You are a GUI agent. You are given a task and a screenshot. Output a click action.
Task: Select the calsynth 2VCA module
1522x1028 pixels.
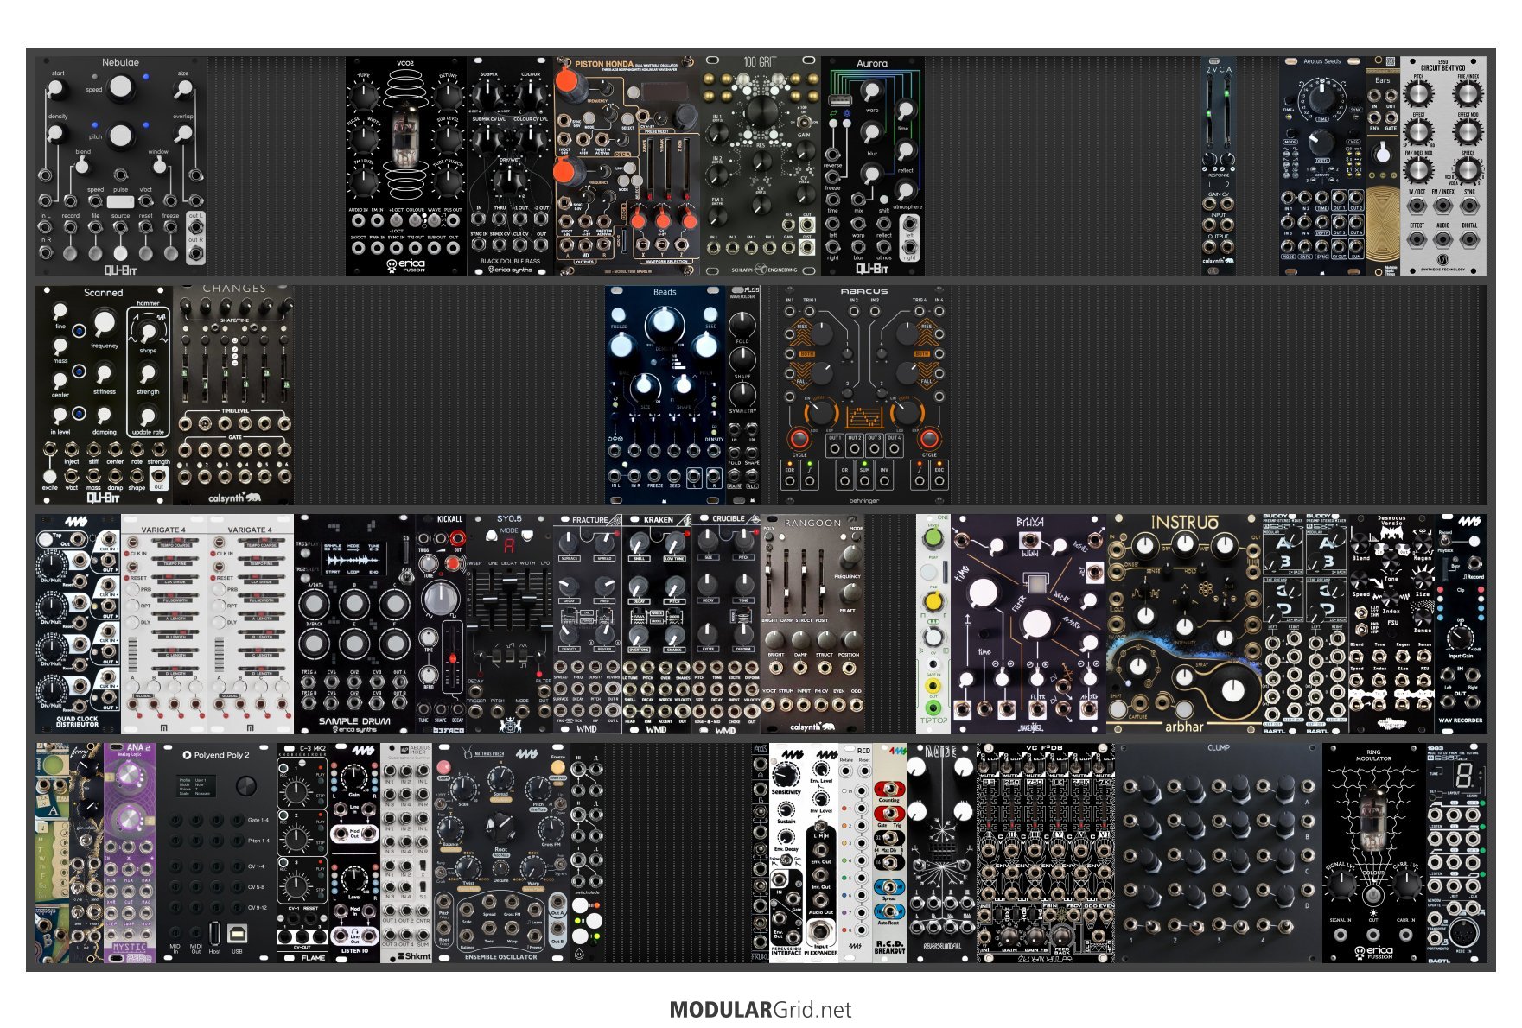(x=1219, y=167)
